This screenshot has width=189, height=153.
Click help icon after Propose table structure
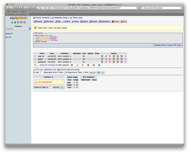pos(79,70)
